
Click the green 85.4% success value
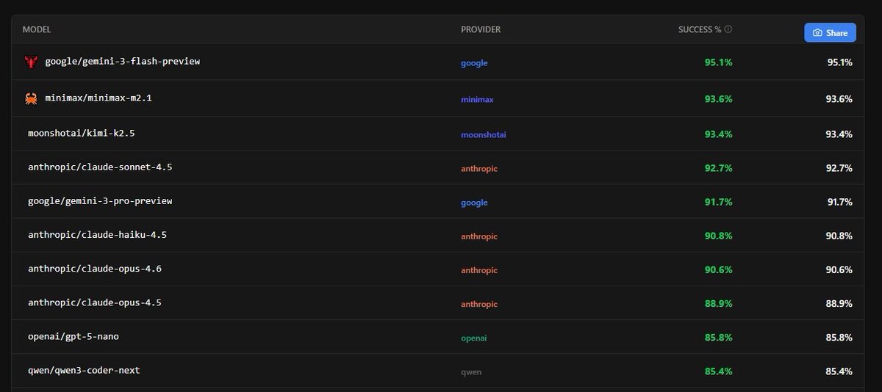point(718,371)
